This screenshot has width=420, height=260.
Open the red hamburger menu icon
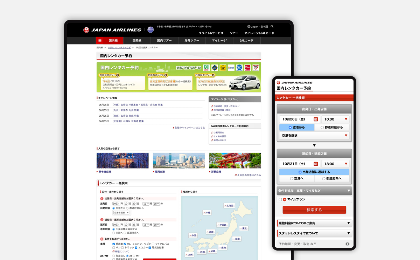tap(100, 41)
